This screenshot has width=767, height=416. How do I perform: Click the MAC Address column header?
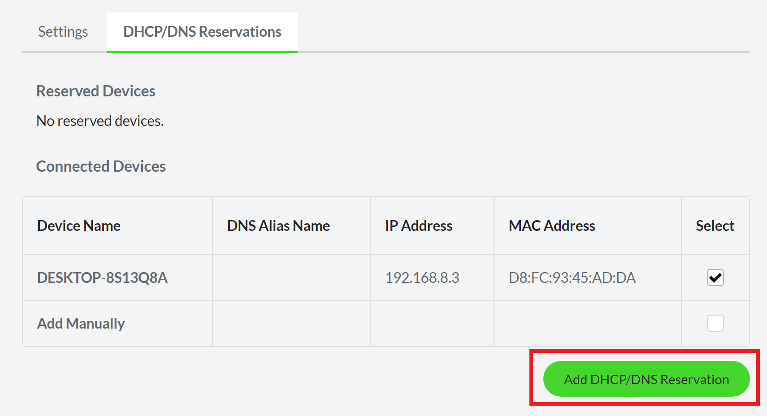pos(551,225)
